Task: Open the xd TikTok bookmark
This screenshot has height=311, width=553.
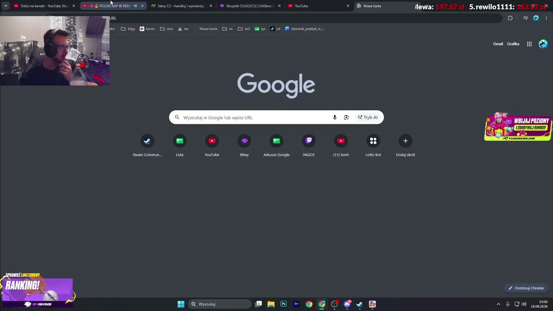Action: click(x=275, y=29)
